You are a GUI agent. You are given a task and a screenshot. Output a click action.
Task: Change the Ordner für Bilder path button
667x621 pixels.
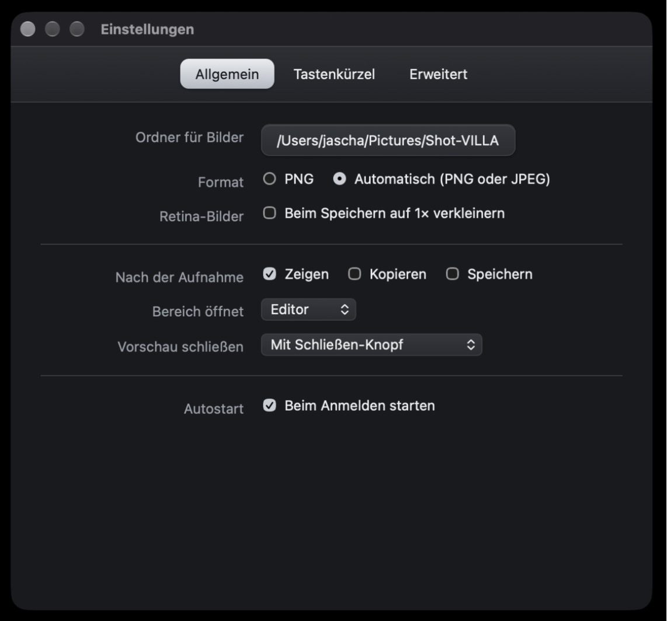tap(388, 140)
